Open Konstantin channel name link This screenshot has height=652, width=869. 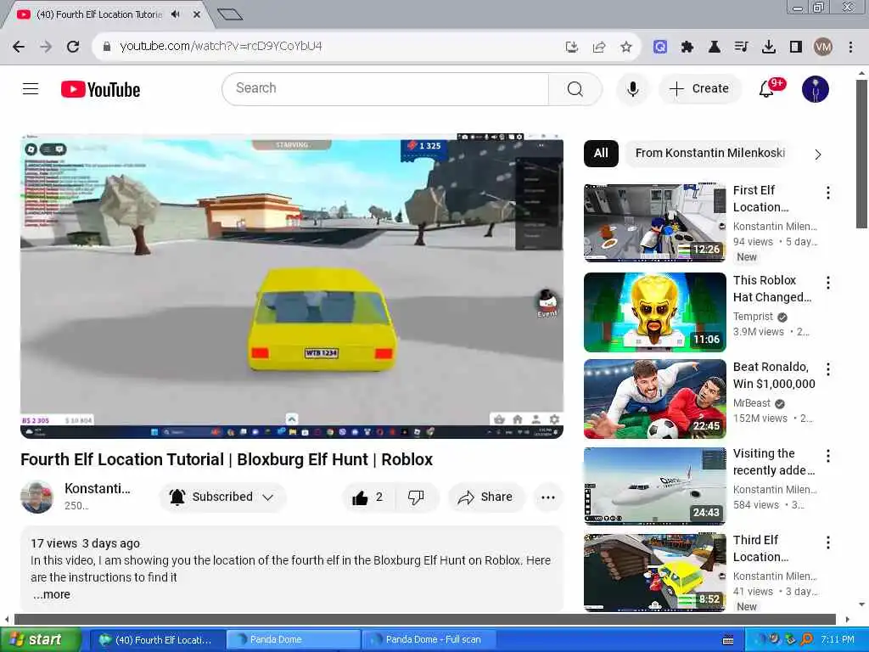coord(98,488)
